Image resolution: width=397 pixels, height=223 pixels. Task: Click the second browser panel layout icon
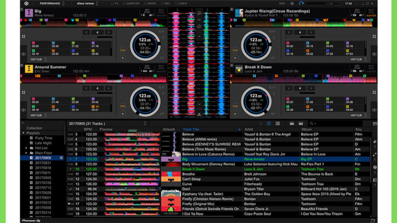[x=301, y=124]
